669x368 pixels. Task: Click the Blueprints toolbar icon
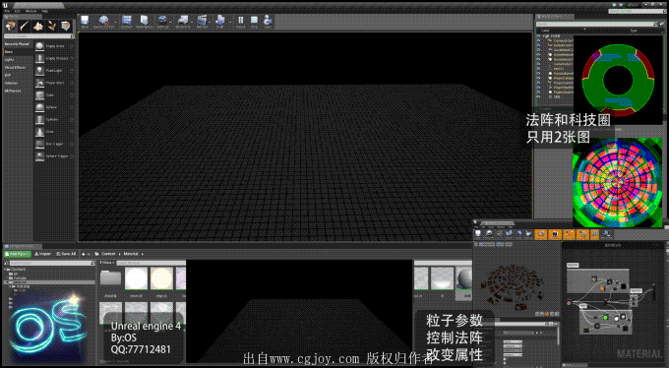tap(183, 20)
